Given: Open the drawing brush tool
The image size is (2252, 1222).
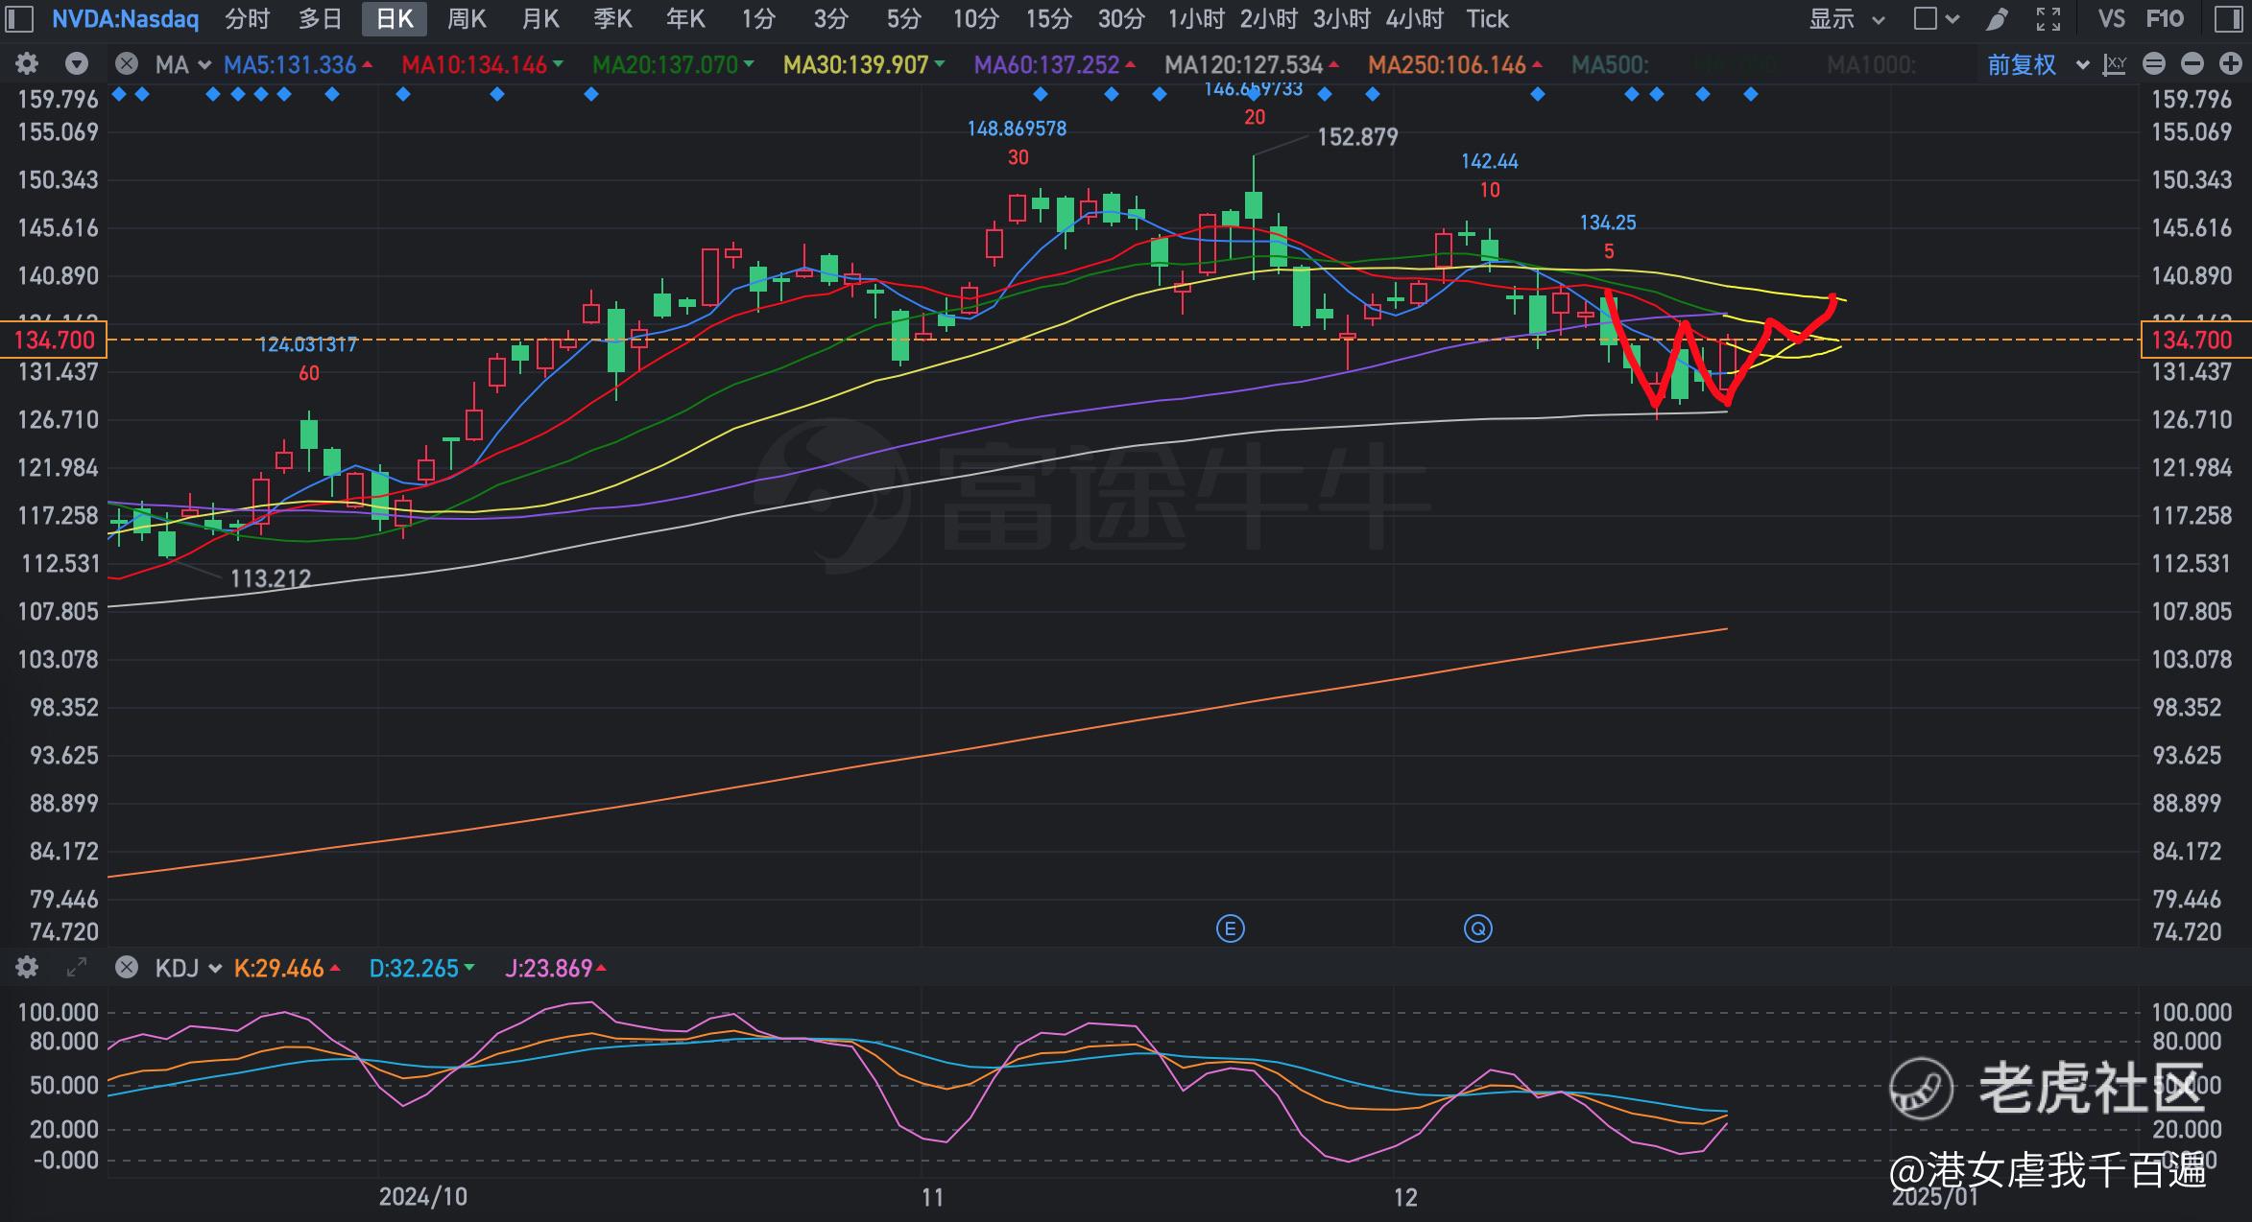Looking at the screenshot, I should [1998, 19].
